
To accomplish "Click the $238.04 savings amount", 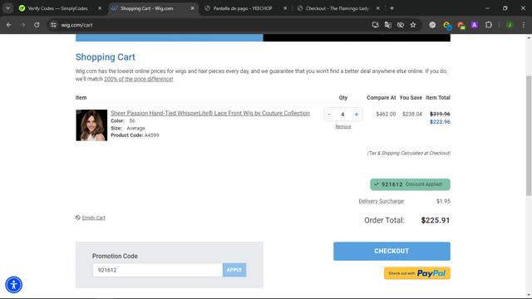I will [412, 115].
